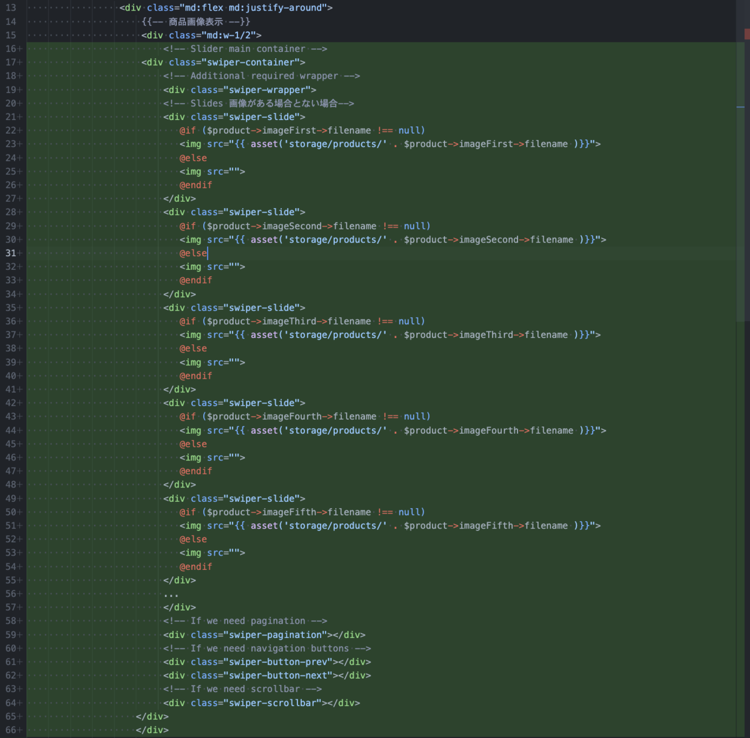Click line number 13 in the gutter
The image size is (750, 738).
click(11, 7)
